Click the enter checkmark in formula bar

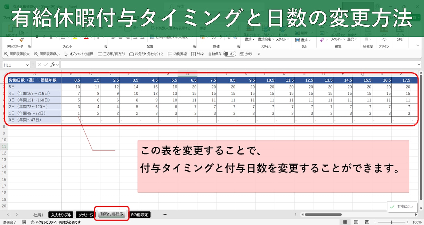[46, 65]
